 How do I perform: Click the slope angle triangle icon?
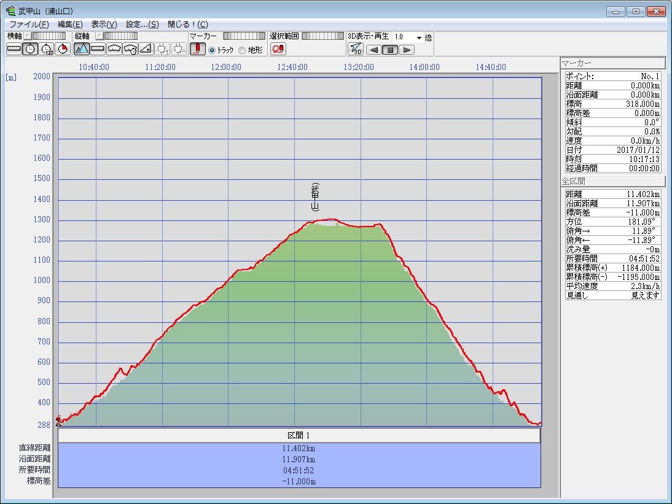point(146,49)
